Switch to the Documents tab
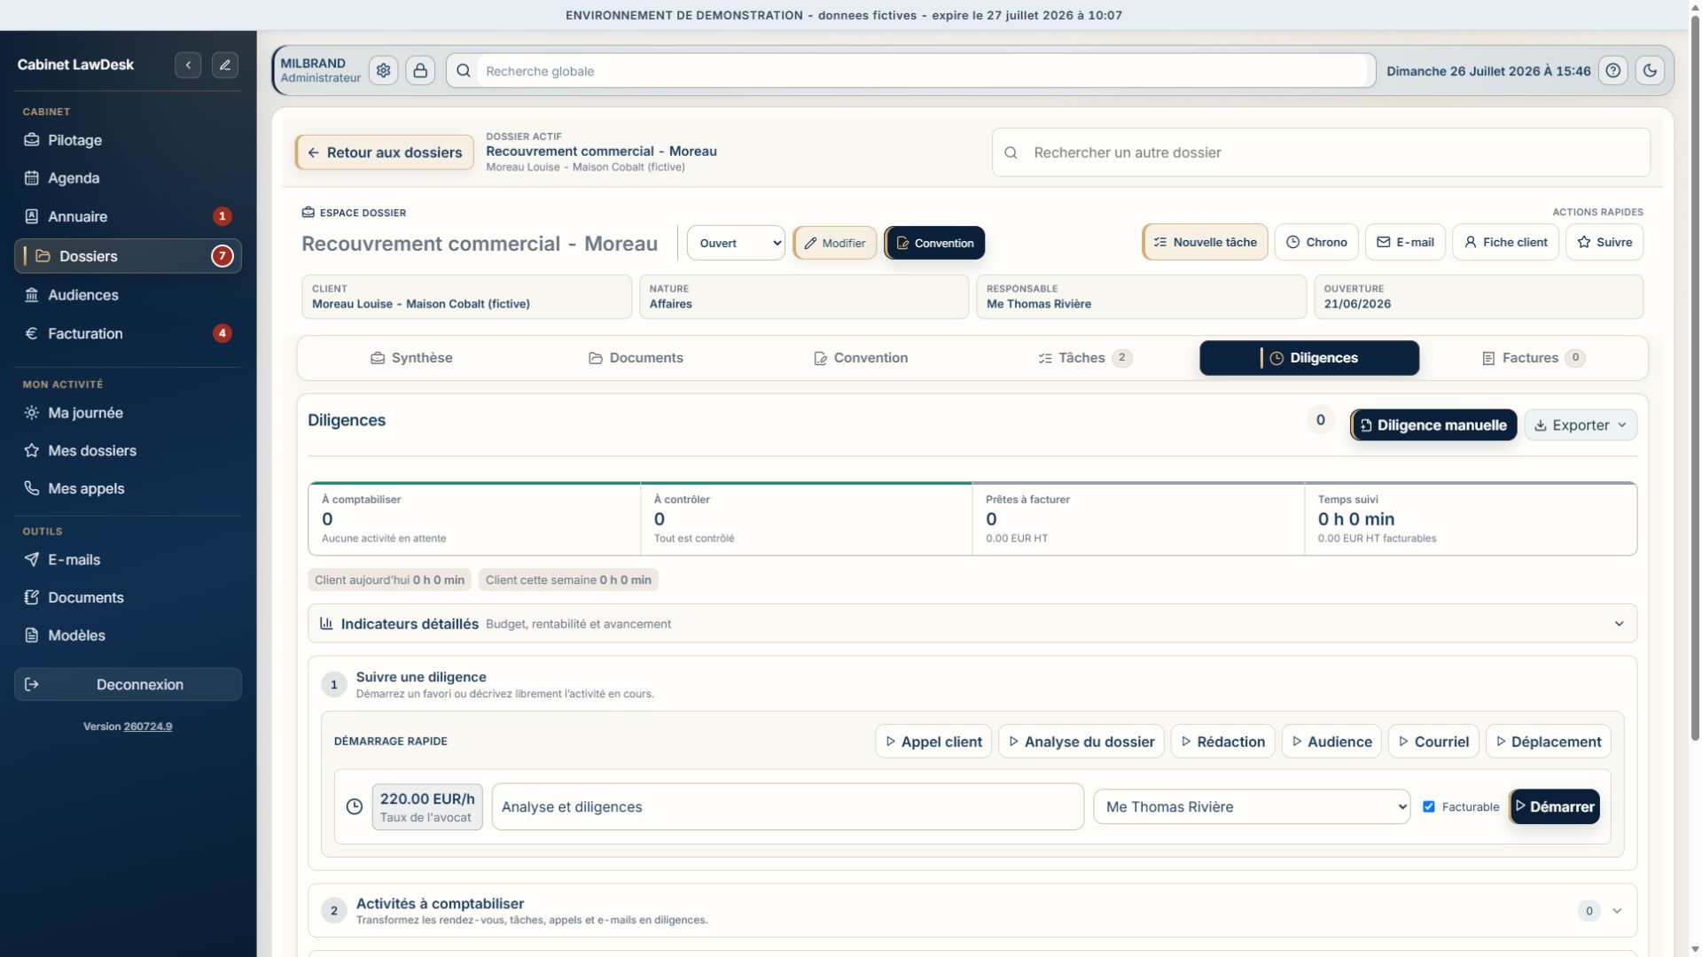 (636, 358)
